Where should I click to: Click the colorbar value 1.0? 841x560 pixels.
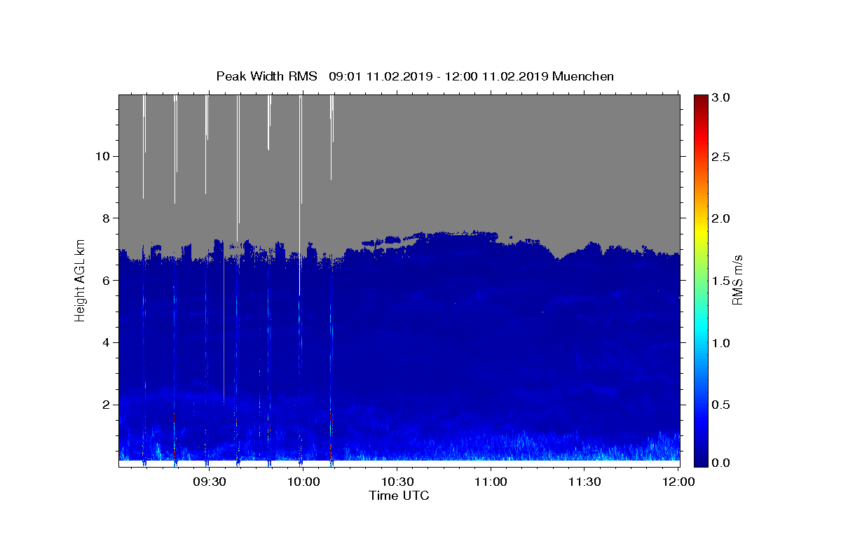coord(722,343)
